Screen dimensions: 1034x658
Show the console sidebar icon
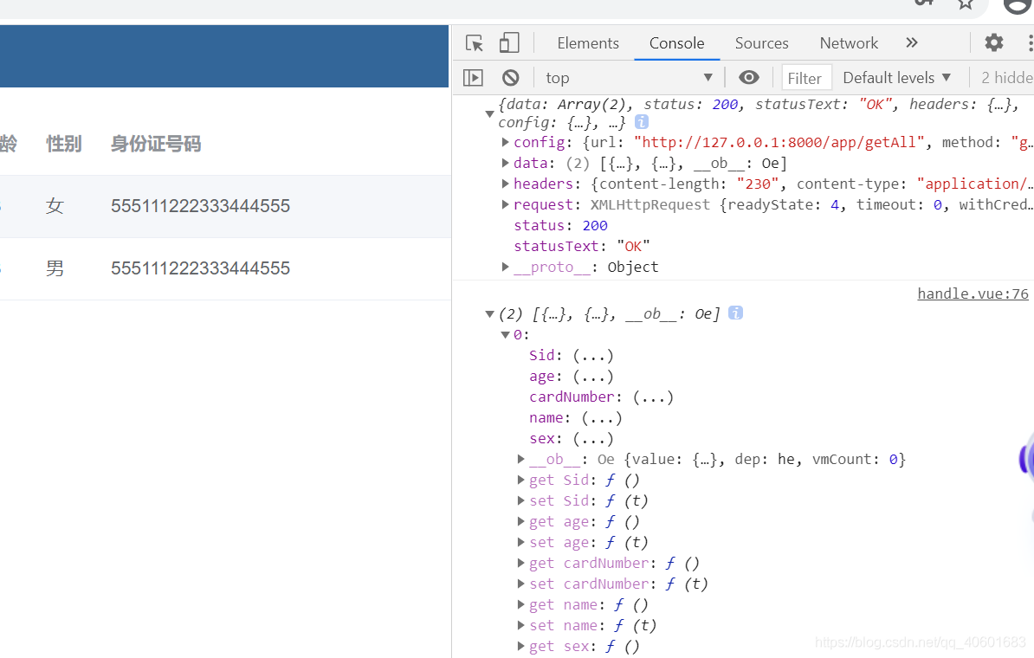point(473,78)
